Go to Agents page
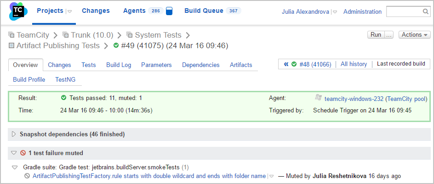434x184 pixels. click(134, 11)
